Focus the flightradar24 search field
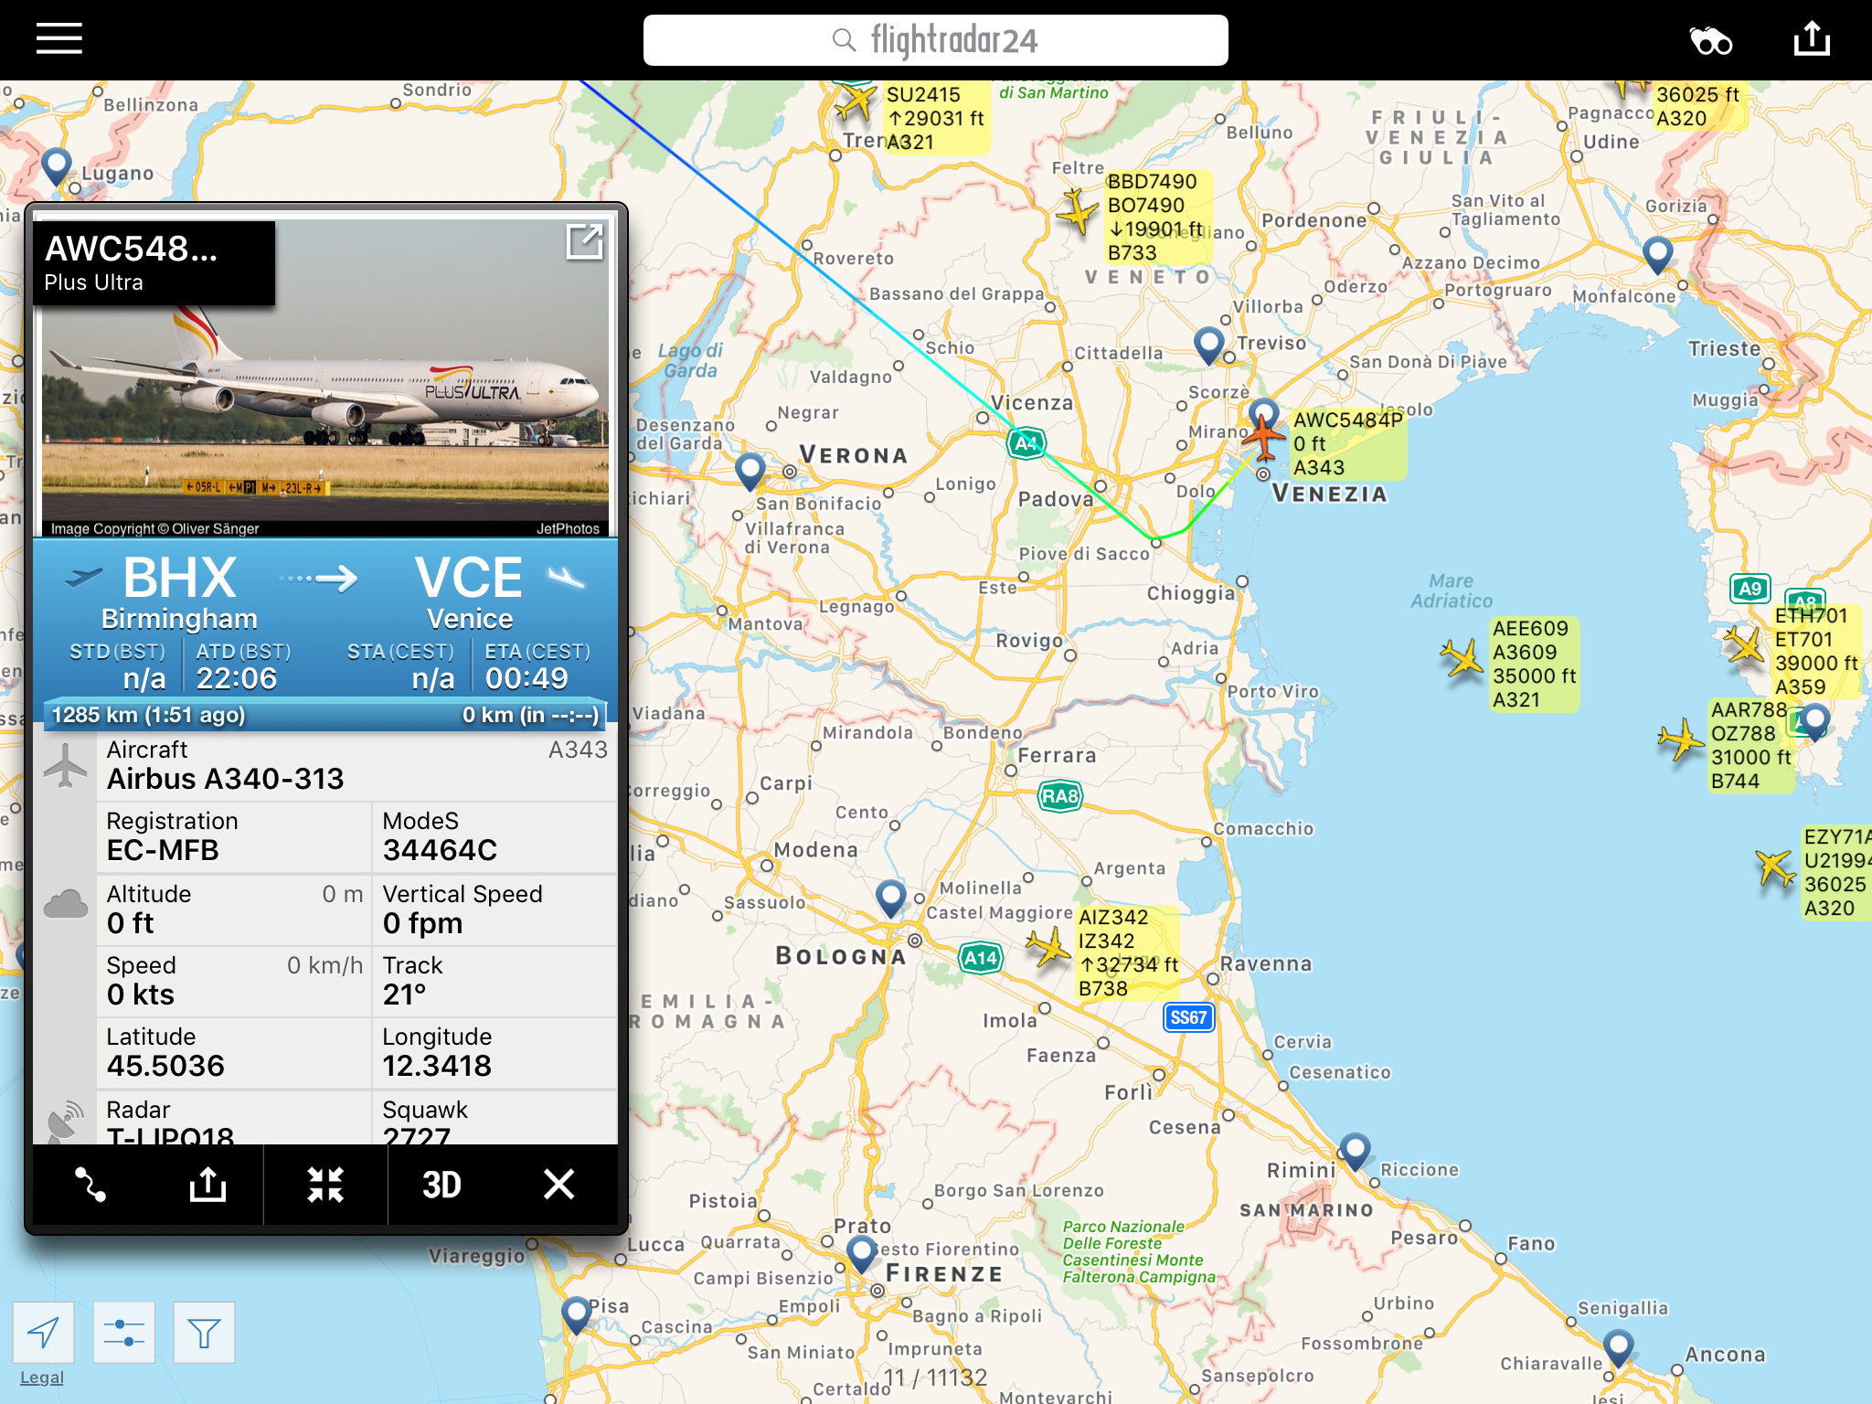 click(935, 40)
